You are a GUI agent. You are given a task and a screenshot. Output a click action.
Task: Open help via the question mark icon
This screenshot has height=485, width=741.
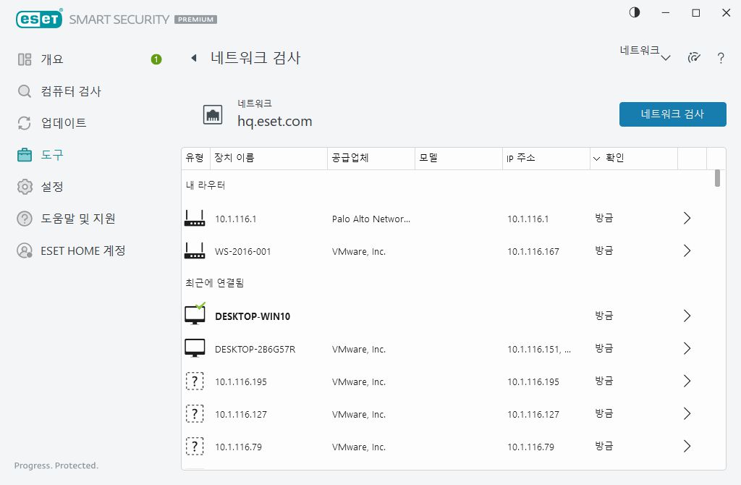[721, 59]
